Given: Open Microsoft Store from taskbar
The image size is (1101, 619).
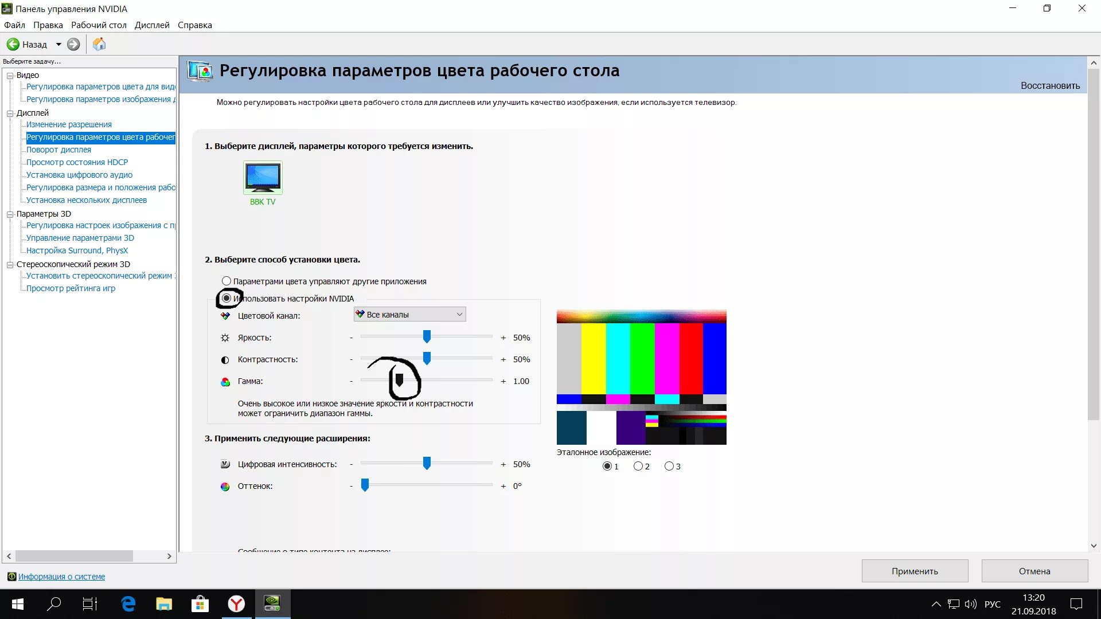Looking at the screenshot, I should coord(200,604).
